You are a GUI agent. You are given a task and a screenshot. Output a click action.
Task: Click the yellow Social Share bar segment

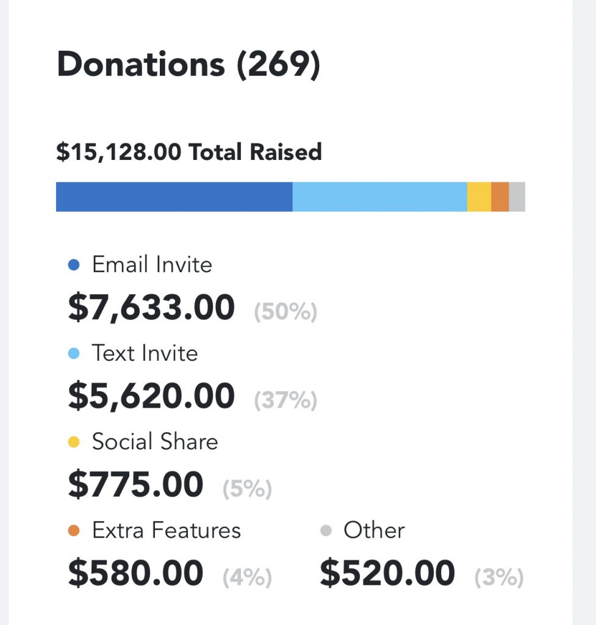[x=479, y=197]
